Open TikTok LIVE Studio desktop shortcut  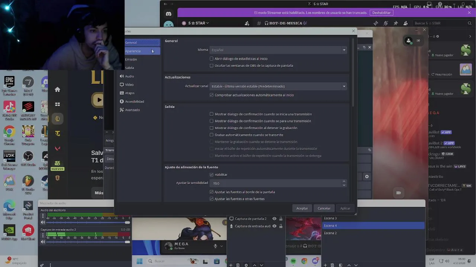point(9,111)
